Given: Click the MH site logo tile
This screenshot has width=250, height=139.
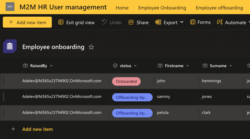Looking at the screenshot, I should 10,7.
